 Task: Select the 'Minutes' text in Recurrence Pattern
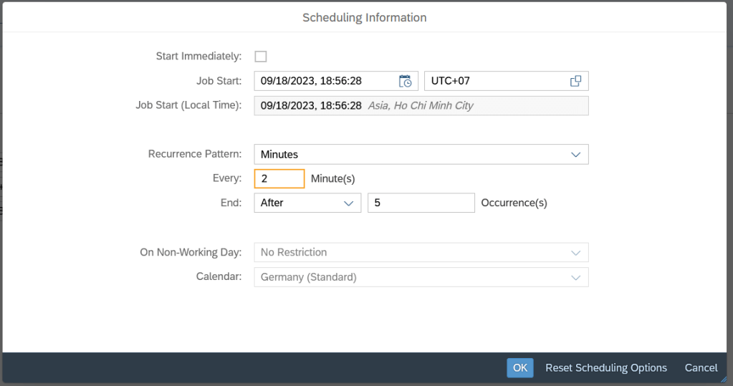[x=279, y=155]
